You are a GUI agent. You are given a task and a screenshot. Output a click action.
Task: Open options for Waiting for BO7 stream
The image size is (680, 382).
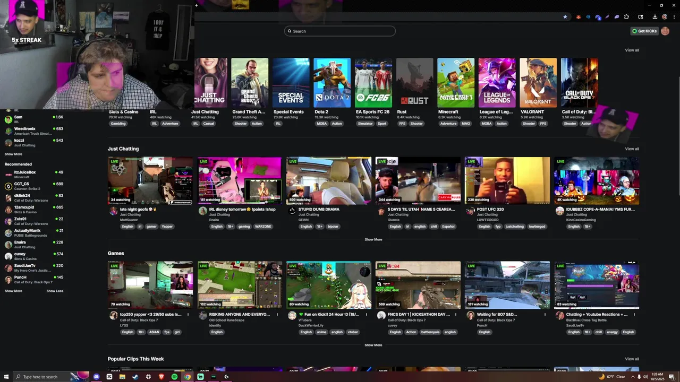pyautogui.click(x=545, y=314)
